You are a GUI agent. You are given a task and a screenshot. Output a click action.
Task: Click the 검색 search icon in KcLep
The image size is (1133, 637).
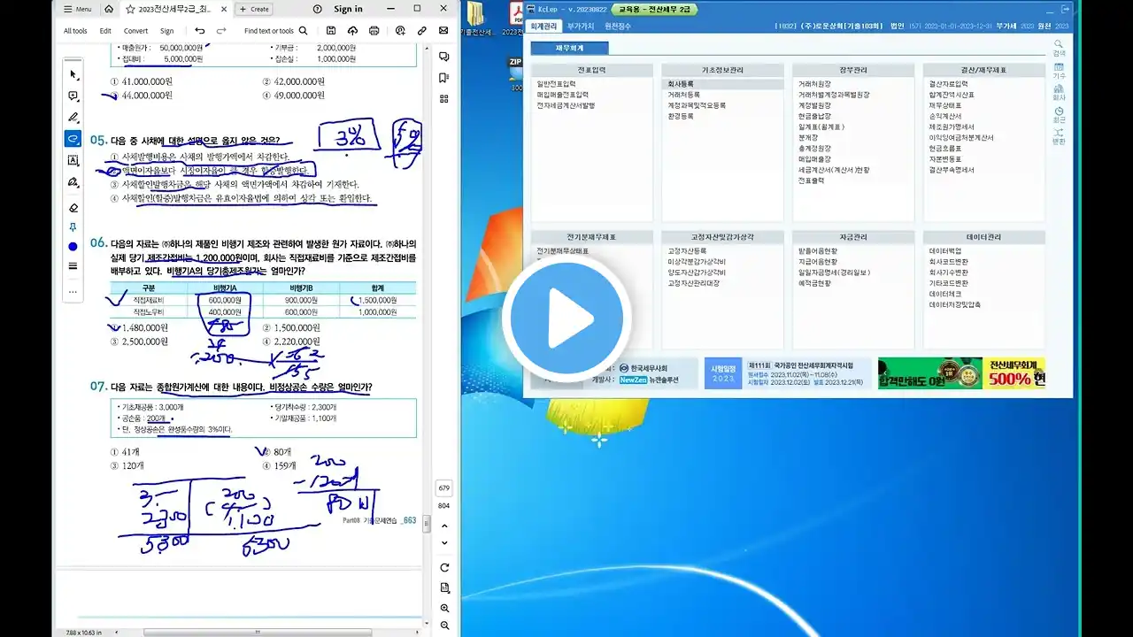pos(1059,47)
